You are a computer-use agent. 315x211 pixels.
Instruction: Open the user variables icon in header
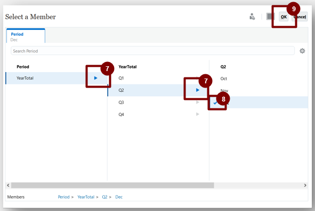pos(252,17)
